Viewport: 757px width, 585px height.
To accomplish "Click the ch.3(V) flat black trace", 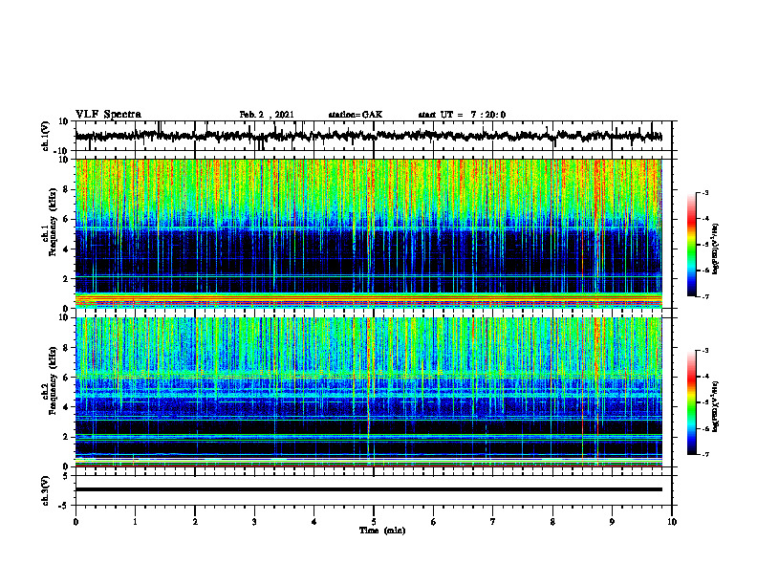I will point(368,489).
